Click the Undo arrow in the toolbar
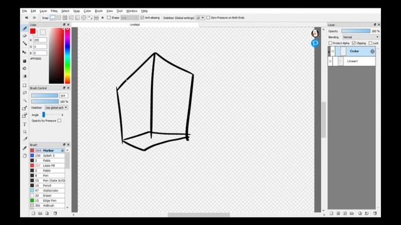The width and height of the screenshot is (401, 225). 26,17
